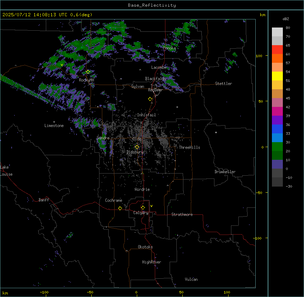Click the asterisk marker above the Limestone label
This screenshot has height=297, width=304.
coord(54,122)
